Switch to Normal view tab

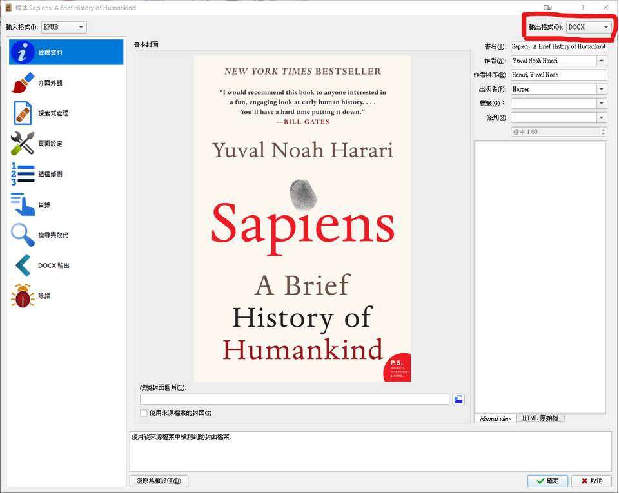point(495,419)
